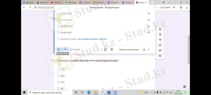Open the browser extensions icon

click(181, 8)
